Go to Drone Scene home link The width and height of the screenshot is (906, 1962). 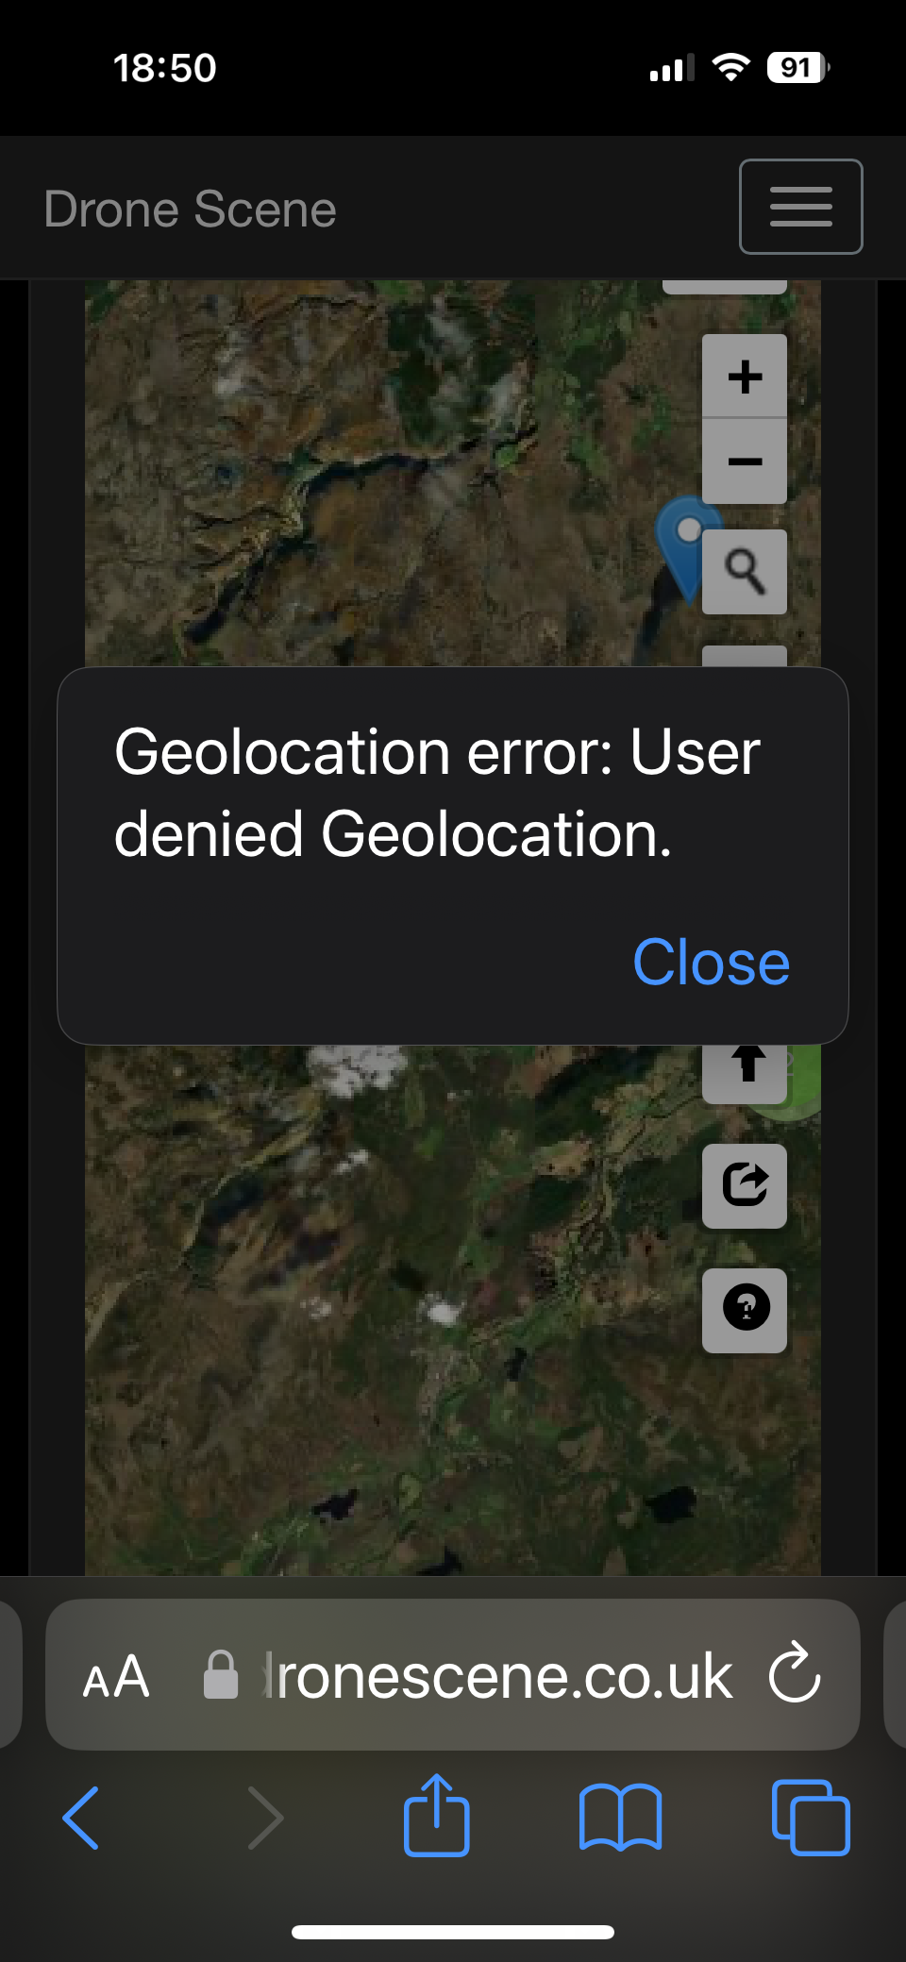click(190, 209)
